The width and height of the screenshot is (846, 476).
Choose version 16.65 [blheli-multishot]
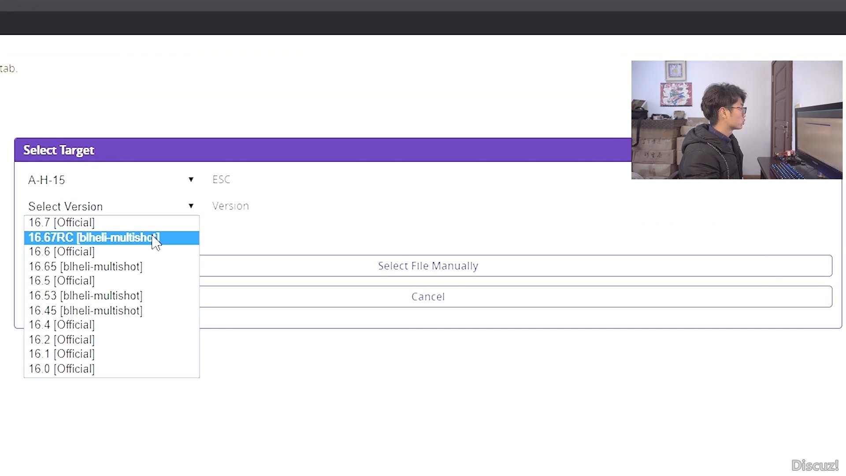pyautogui.click(x=111, y=267)
